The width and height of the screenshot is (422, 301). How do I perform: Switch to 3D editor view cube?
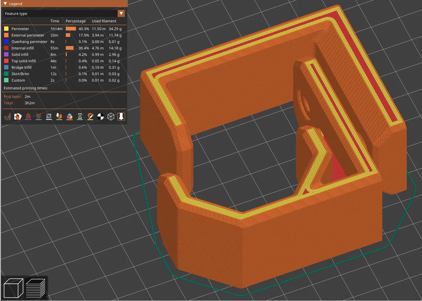click(13, 288)
